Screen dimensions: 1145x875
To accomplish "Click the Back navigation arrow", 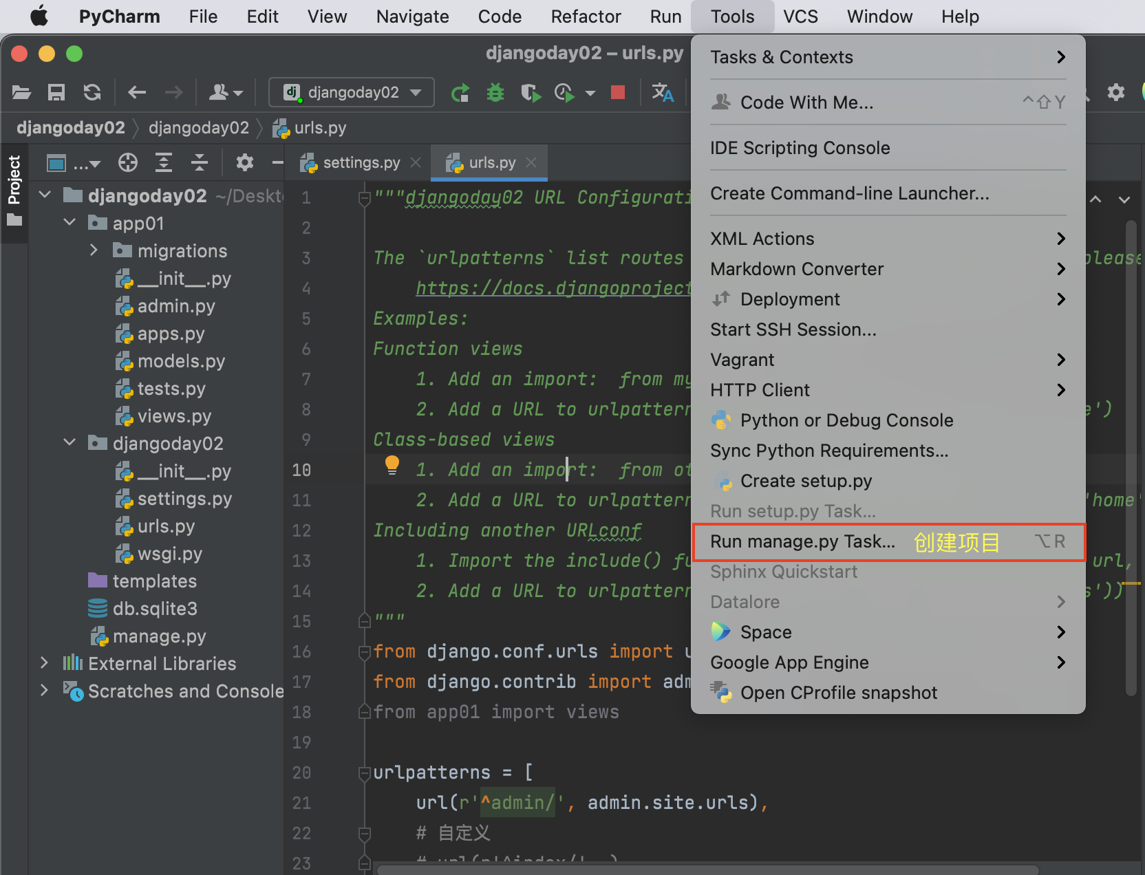I will tap(137, 92).
